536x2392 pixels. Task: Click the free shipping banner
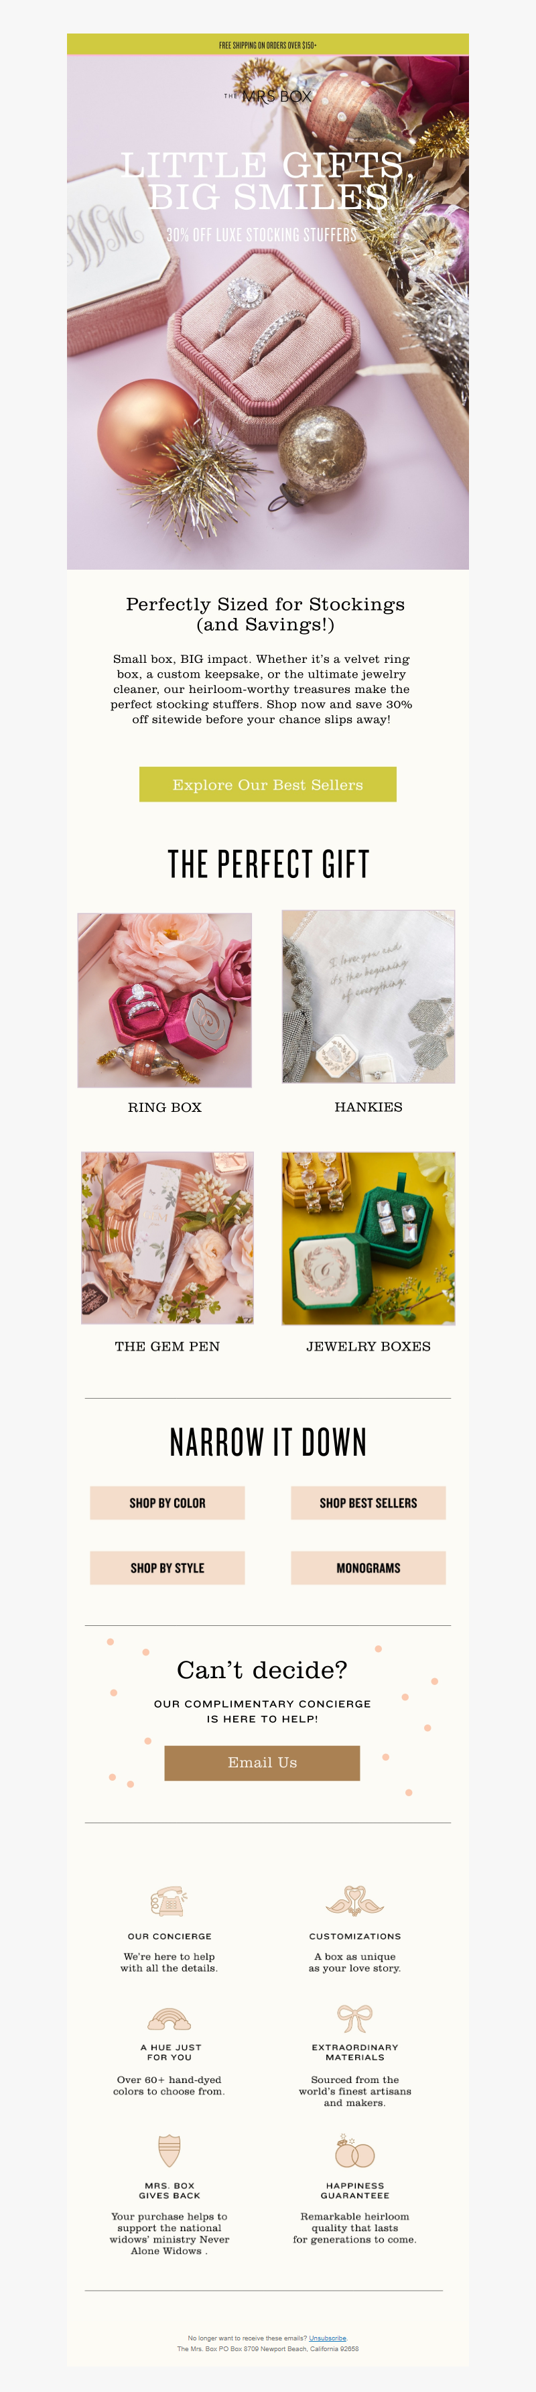(x=267, y=45)
